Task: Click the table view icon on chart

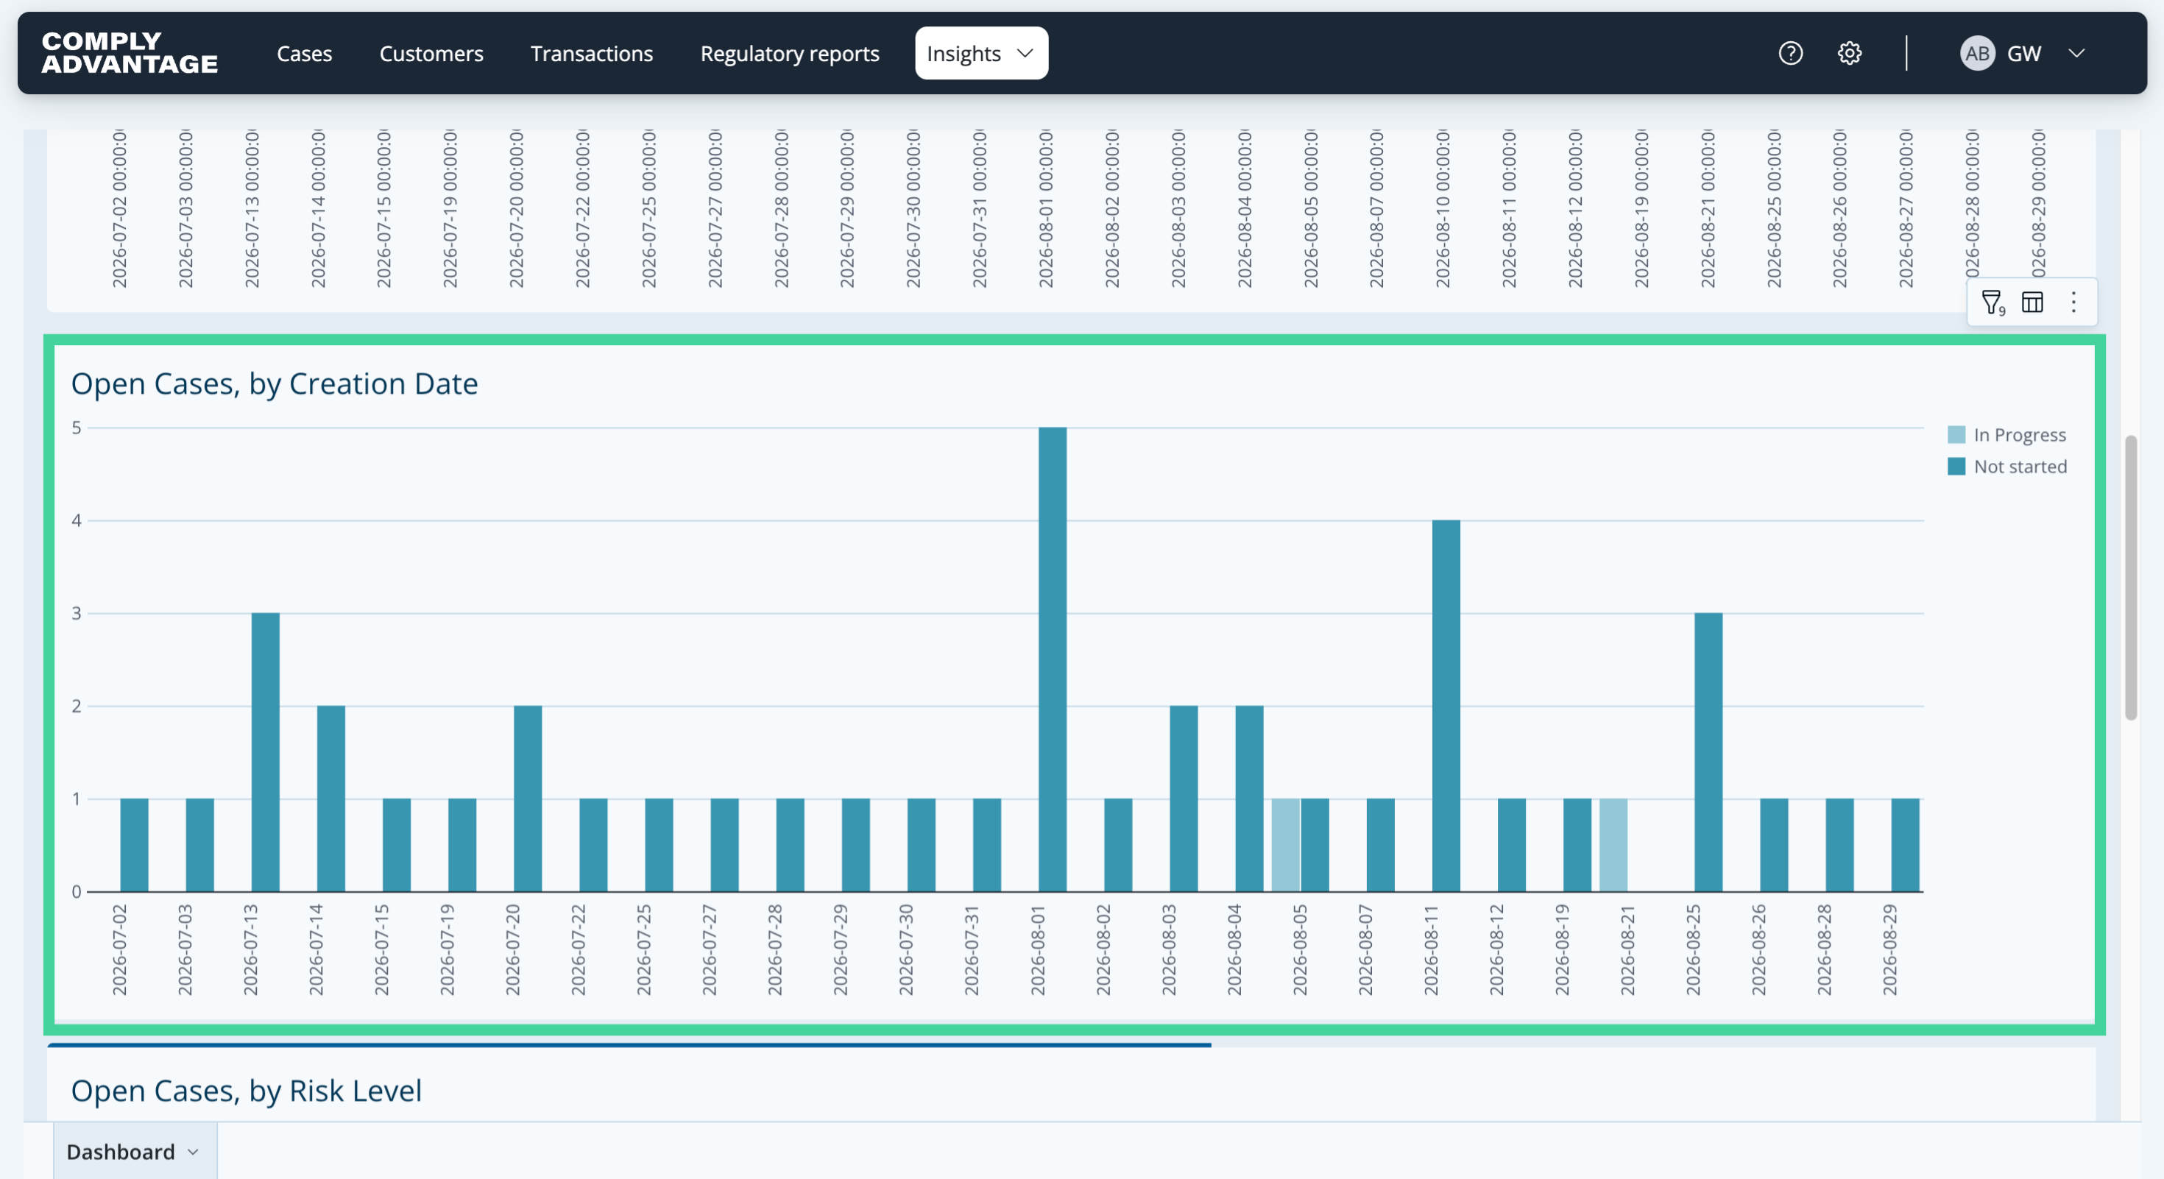Action: (x=2032, y=302)
